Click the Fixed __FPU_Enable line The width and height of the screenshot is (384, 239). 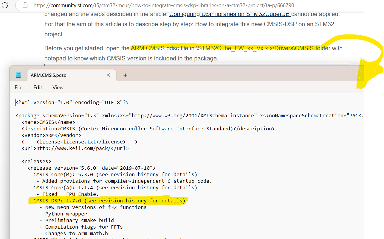tap(68, 194)
